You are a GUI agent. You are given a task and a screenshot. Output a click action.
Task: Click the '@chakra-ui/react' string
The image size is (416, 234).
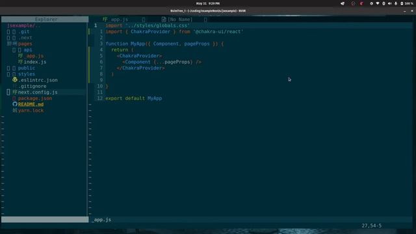tap(218, 32)
